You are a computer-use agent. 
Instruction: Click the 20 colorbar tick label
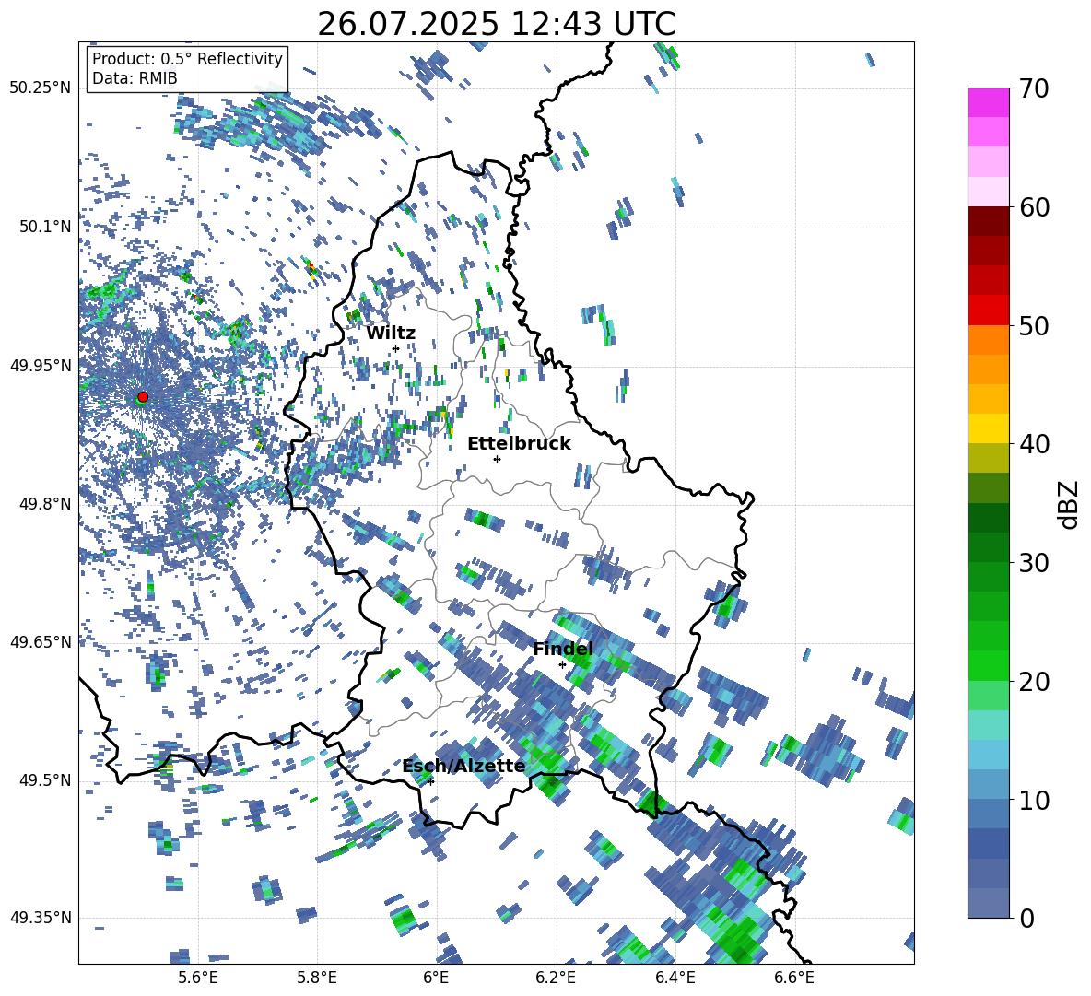[x=1034, y=682]
